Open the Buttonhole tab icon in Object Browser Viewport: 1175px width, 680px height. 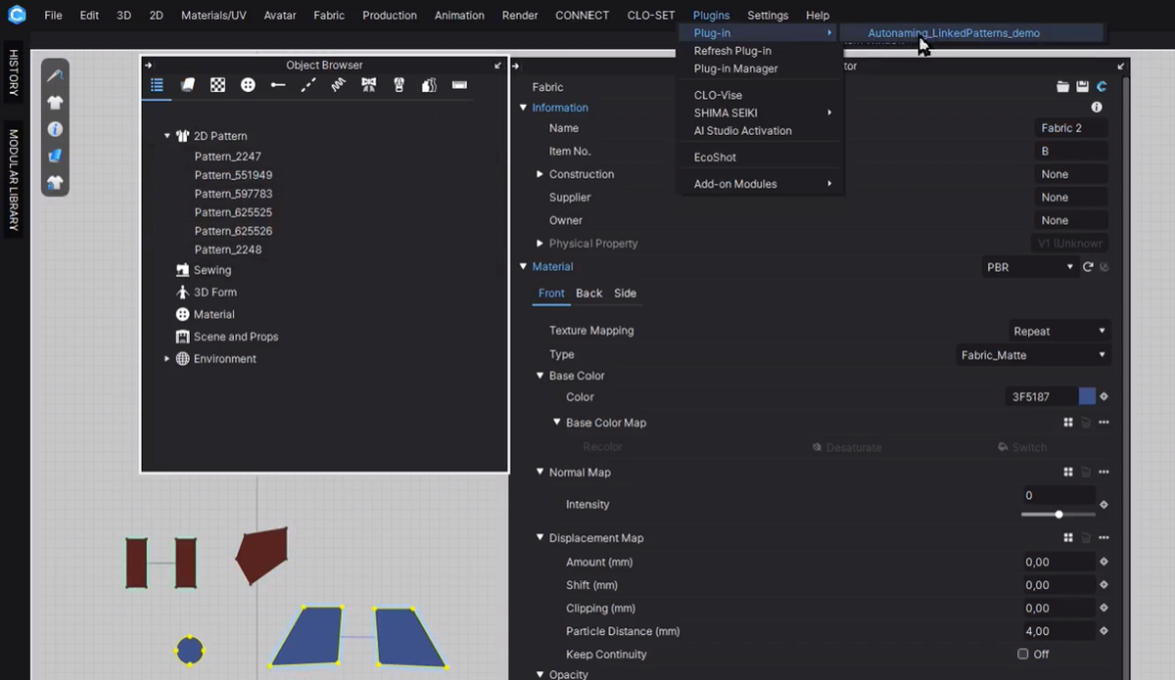(278, 85)
